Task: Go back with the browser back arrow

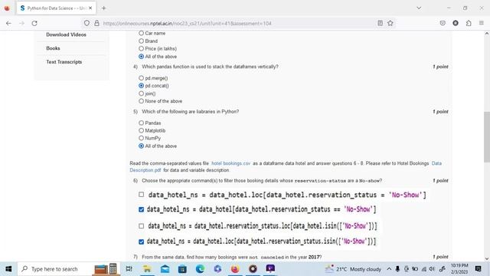Action: pos(8,23)
